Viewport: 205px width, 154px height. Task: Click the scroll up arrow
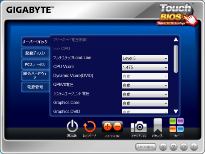tap(176, 39)
